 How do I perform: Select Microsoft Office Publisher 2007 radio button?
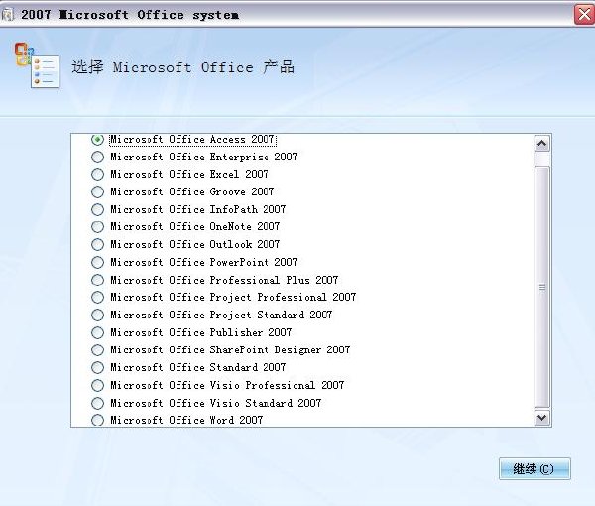(97, 332)
